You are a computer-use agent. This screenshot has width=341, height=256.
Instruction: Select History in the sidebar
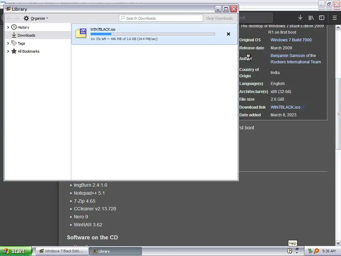click(23, 27)
